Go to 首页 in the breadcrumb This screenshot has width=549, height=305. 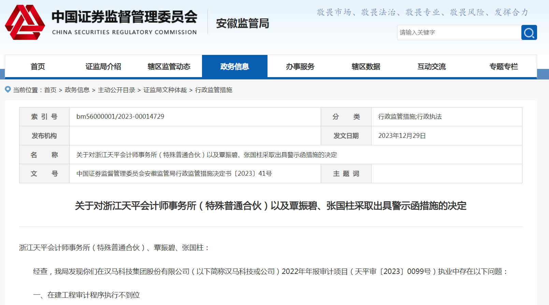50,90
